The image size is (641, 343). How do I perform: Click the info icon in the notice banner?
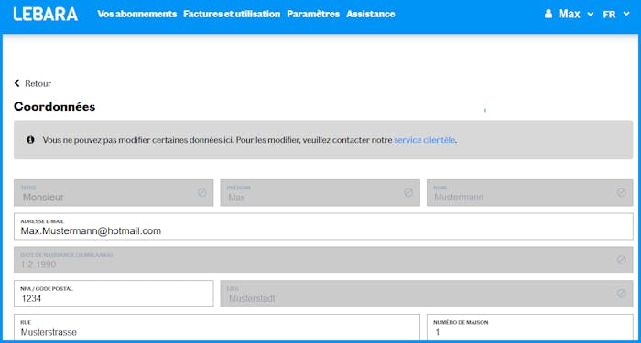(x=30, y=140)
